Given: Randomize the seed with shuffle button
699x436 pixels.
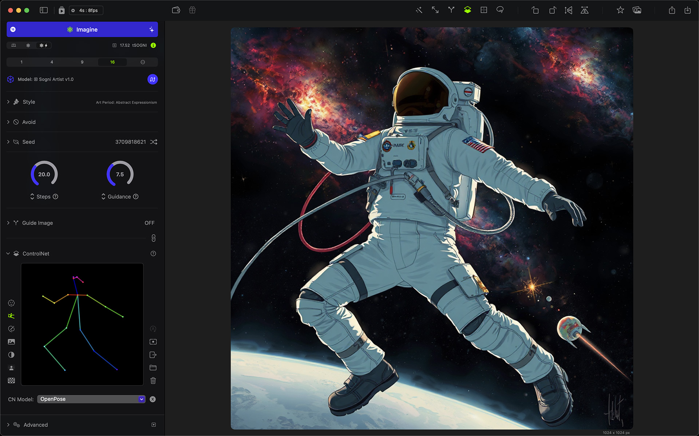Looking at the screenshot, I should (x=154, y=142).
